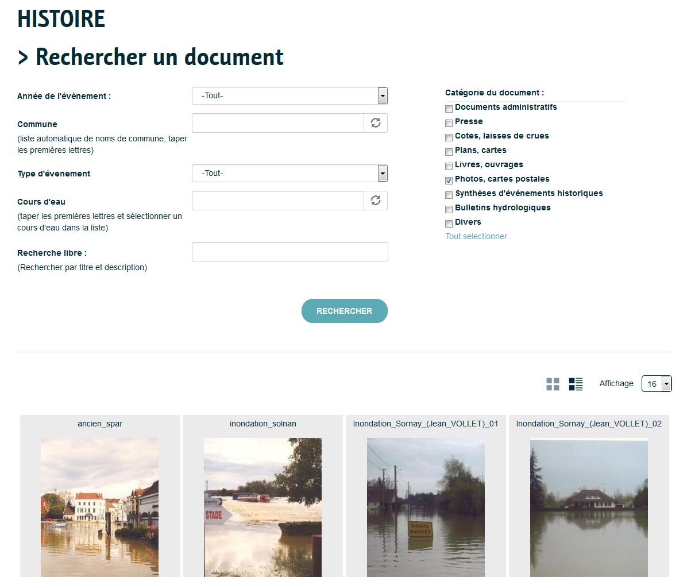691x577 pixels.
Task: Open ancien_spar flood photo thumbnail
Action: [x=99, y=506]
